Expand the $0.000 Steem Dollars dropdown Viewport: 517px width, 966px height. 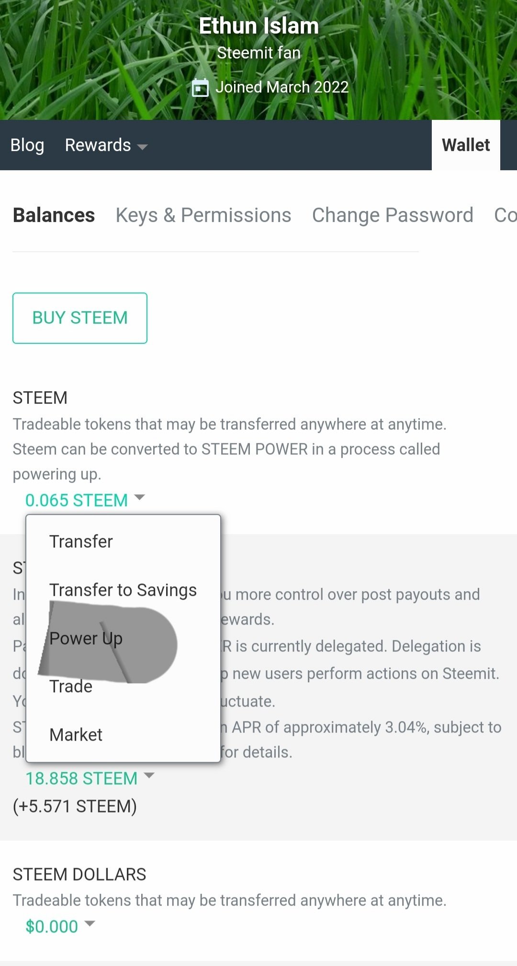[52, 927]
